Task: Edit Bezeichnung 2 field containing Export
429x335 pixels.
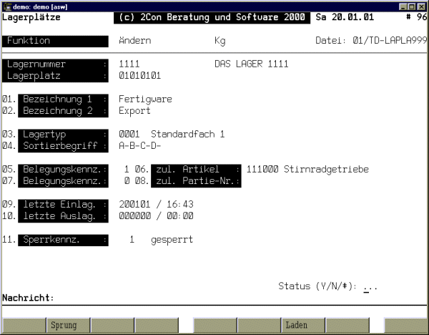Action: pos(134,111)
